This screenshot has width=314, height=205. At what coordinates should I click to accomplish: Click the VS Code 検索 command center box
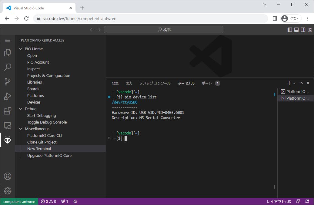click(164, 30)
